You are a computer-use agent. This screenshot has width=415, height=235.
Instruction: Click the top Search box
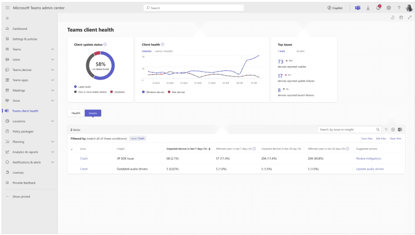(x=194, y=8)
